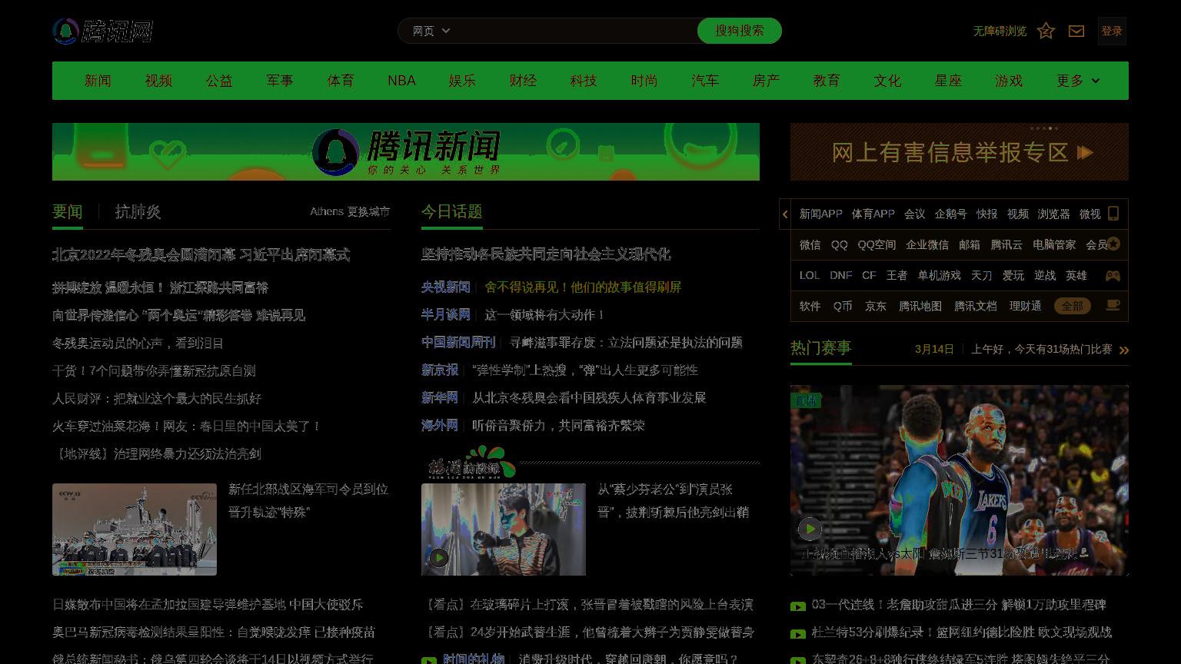Image resolution: width=1181 pixels, height=664 pixels.
Task: Open the navy commander news thumbnail
Action: coord(135,529)
